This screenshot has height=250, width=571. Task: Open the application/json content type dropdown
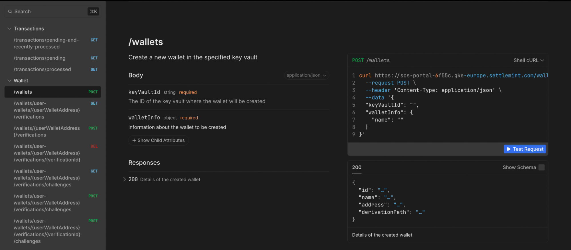306,75
